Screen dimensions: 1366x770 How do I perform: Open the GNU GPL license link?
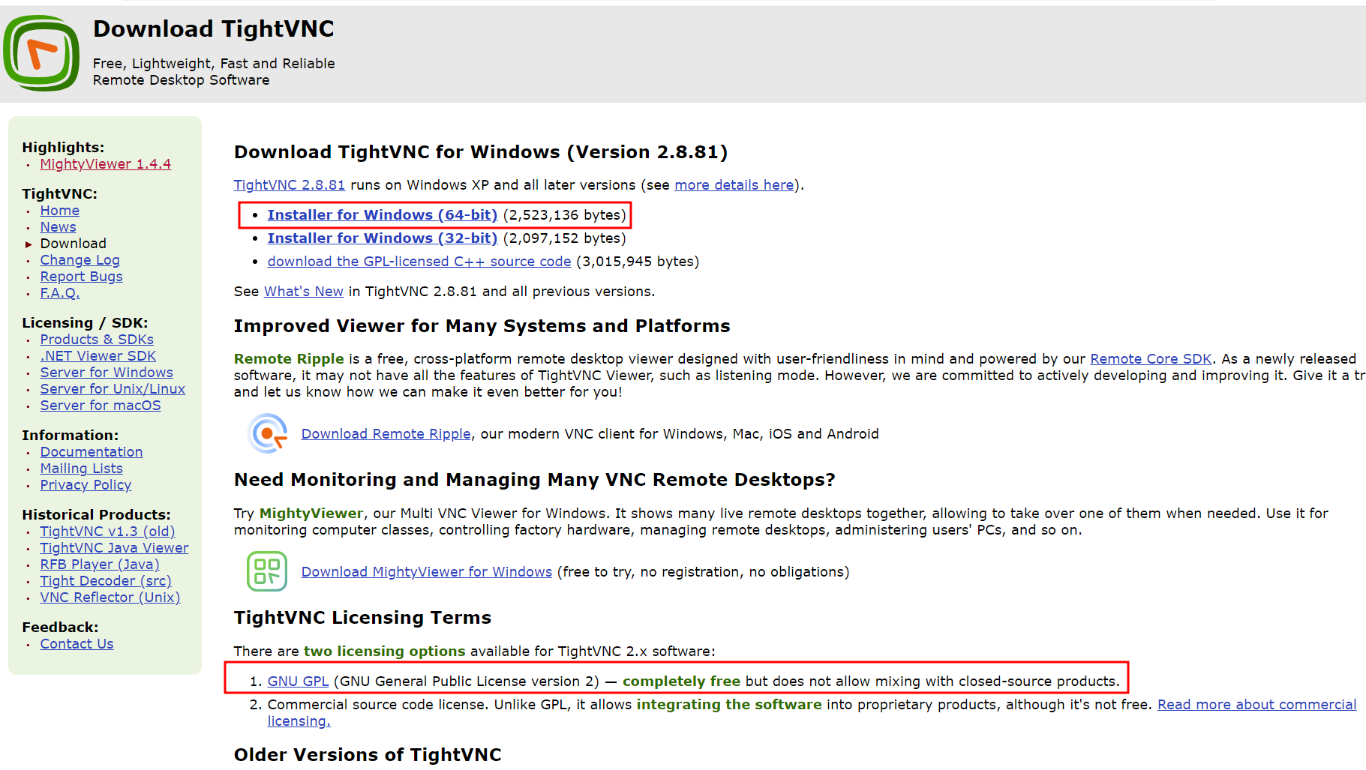pyautogui.click(x=298, y=682)
